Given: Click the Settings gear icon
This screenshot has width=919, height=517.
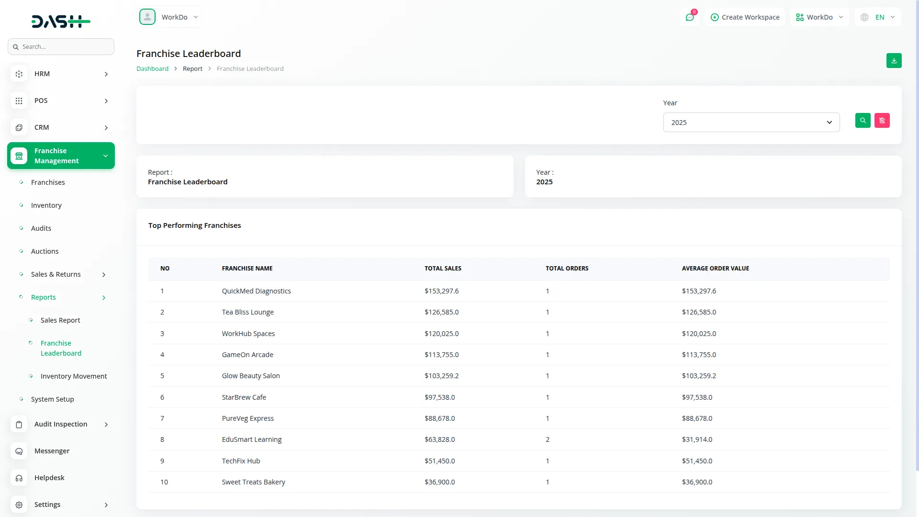Looking at the screenshot, I should [x=19, y=505].
